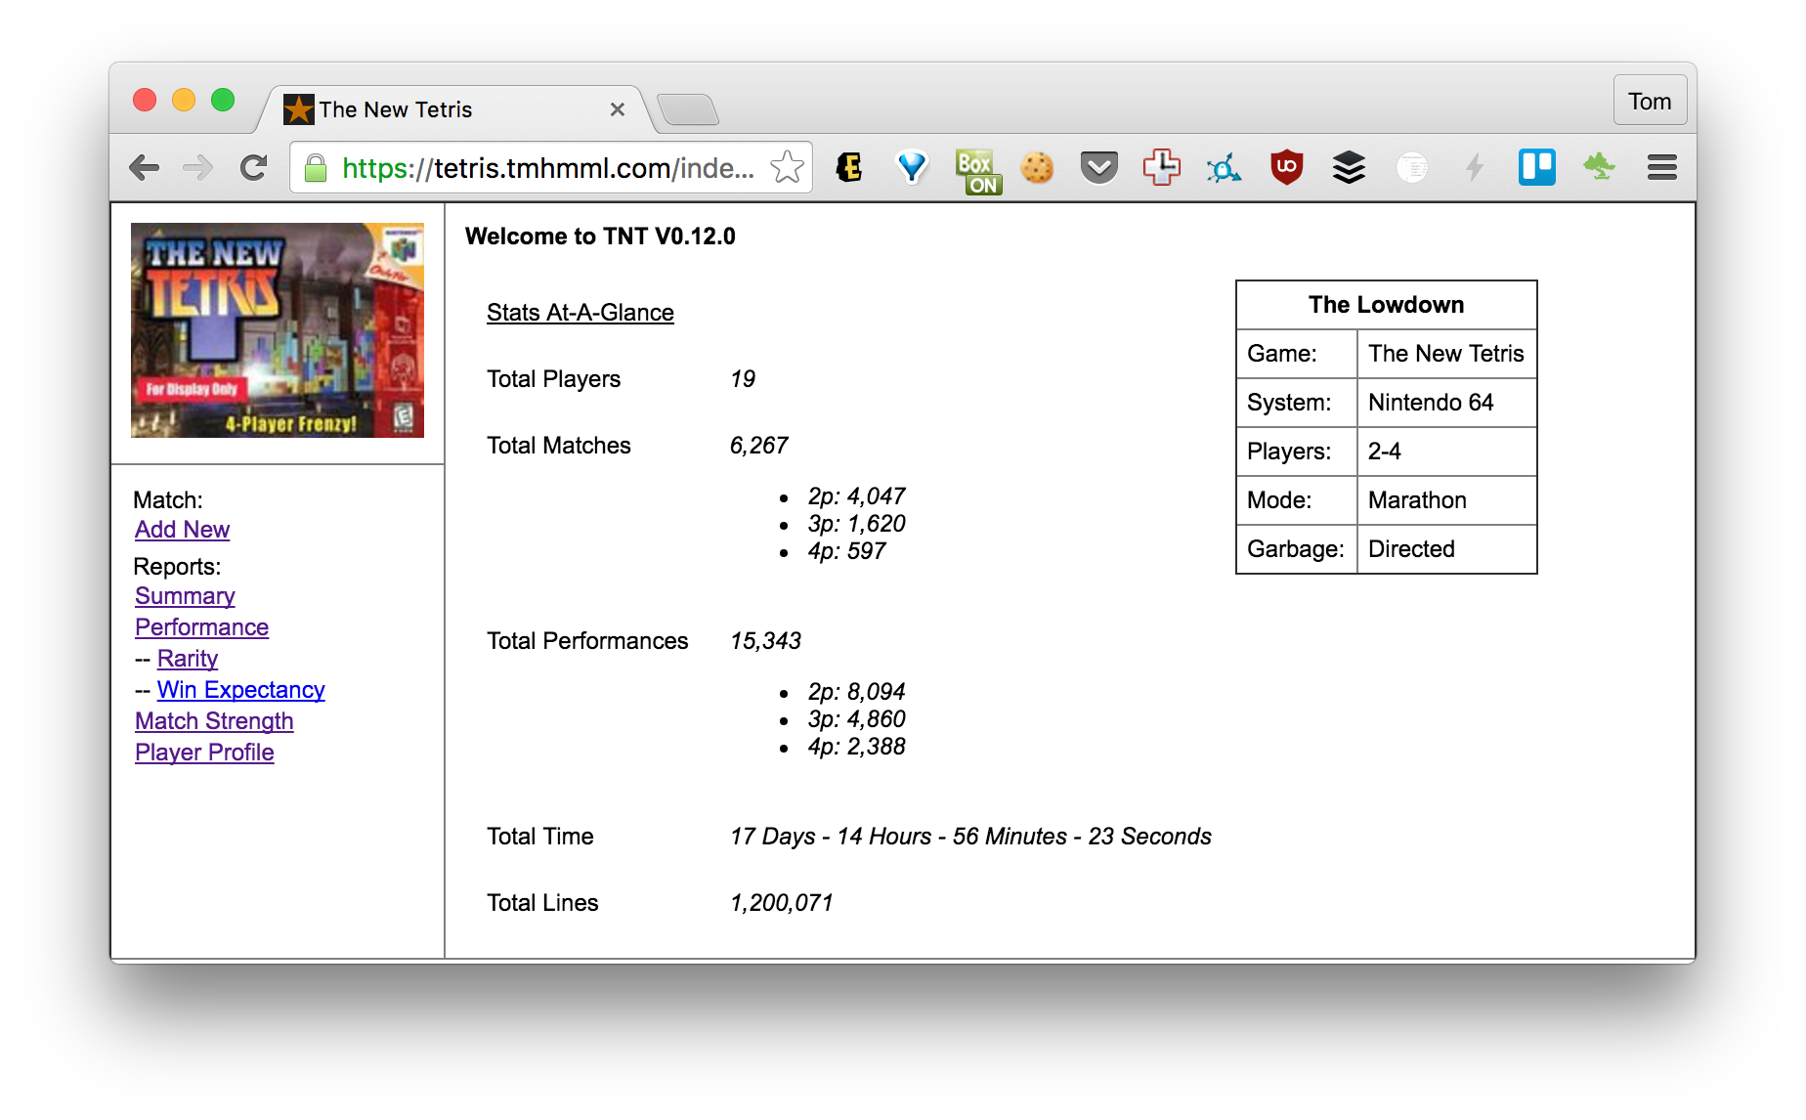The image size is (1806, 1120).
Task: Click the Total Time value text
Action: pos(970,837)
